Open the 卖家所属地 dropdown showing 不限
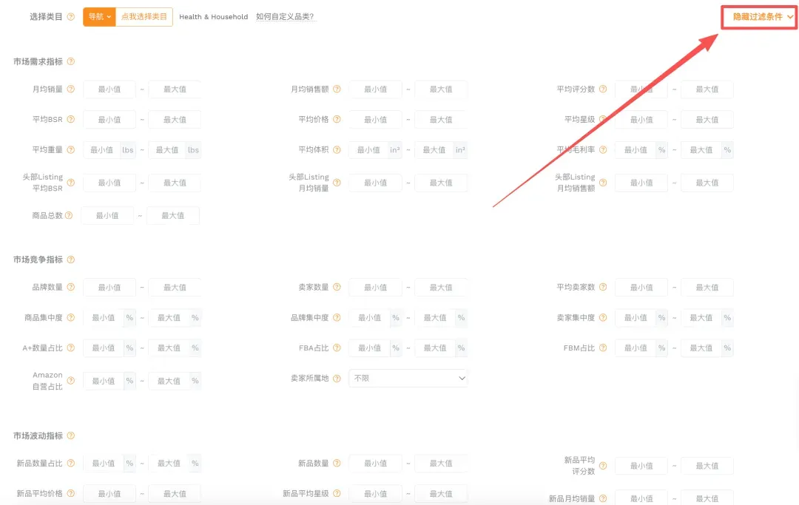Viewport: 799px width, 505px height. coord(408,379)
